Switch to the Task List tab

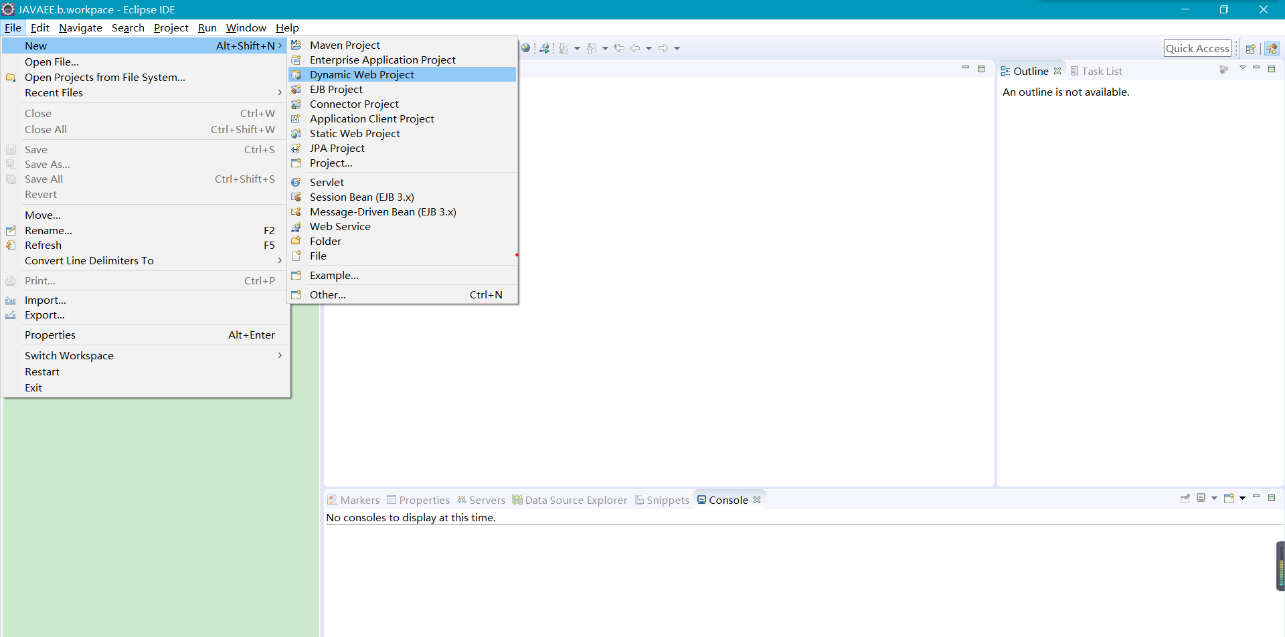[1096, 72]
